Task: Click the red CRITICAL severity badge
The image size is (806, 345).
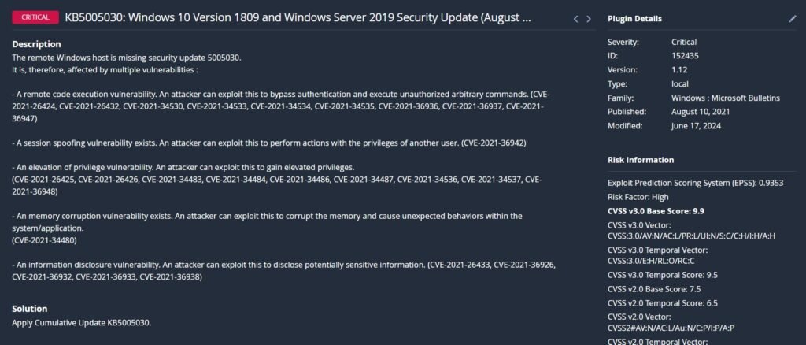Action: 35,17
